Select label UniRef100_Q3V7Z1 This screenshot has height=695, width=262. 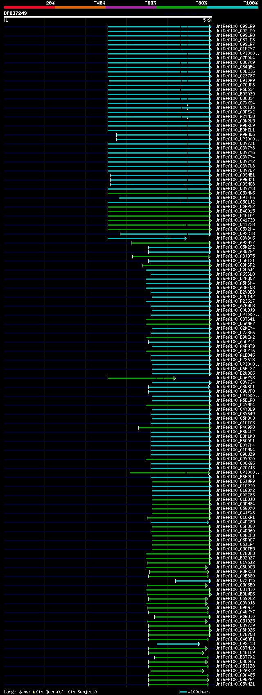pyautogui.click(x=235, y=144)
